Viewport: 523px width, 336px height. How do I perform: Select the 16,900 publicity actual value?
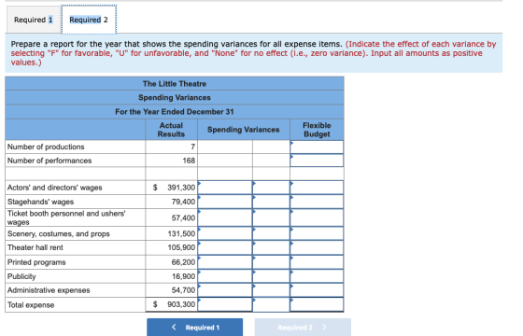click(183, 276)
